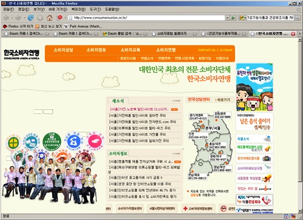Open the '북마크(B)' menu
The height and width of the screenshot is (220, 303).
coord(78,9)
